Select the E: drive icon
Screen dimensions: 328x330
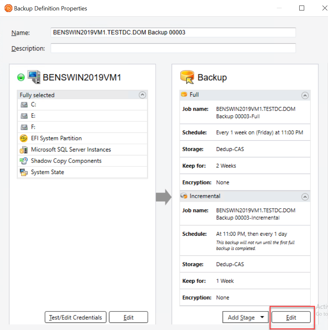pos(24,116)
